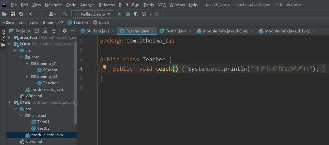Click itheima_02 breadcrumb segment

click(x=53, y=22)
